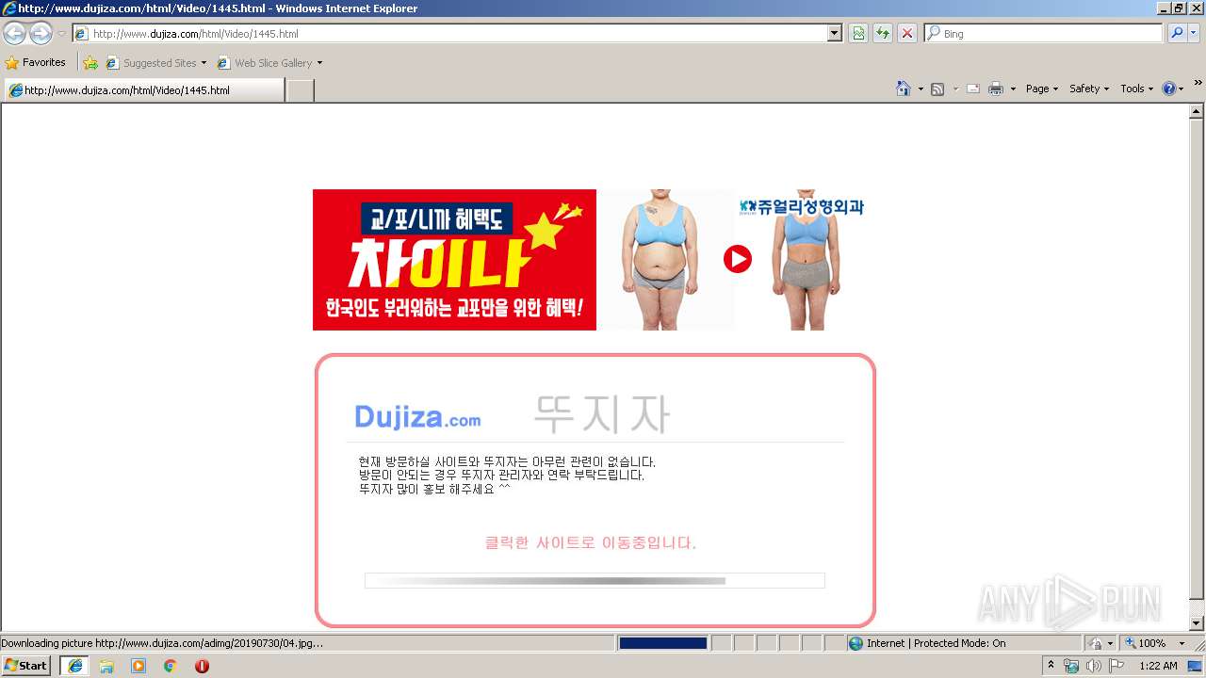Click the Dujiza.com logo
Viewport: 1206px width, 678px height.
(x=417, y=417)
